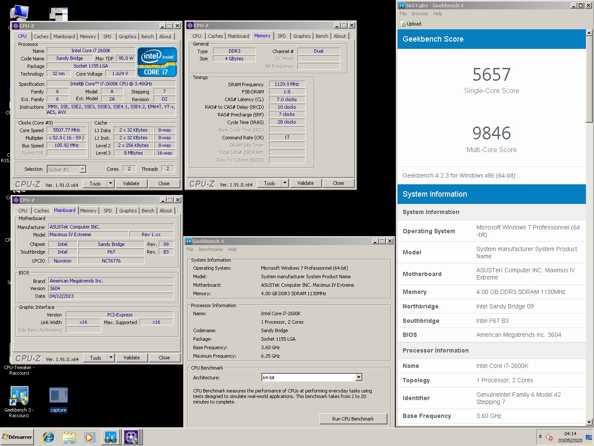Open Tools dropdown arrow in CPU-Z Mainboard window
The width and height of the screenshot is (594, 446).
(x=111, y=358)
